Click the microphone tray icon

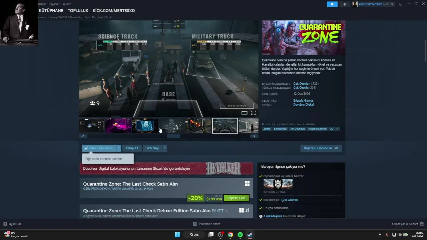(x=387, y=235)
